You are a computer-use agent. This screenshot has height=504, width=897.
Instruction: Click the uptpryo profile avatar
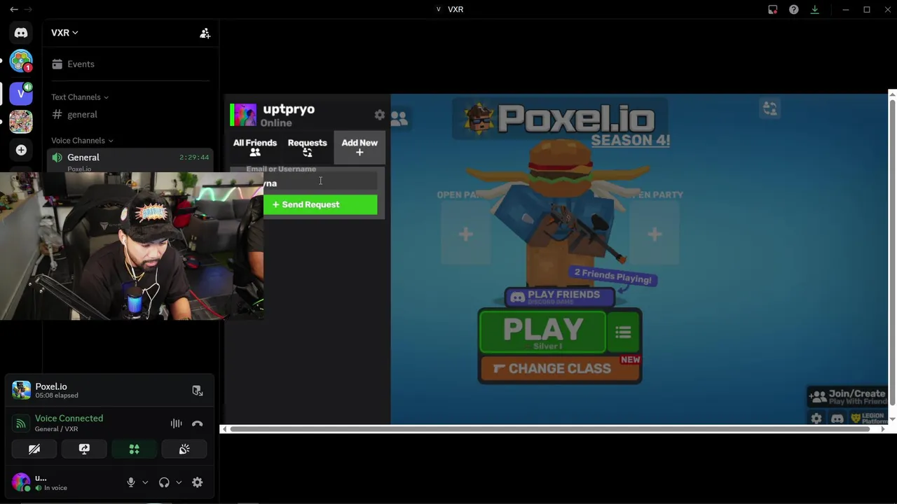(x=243, y=115)
